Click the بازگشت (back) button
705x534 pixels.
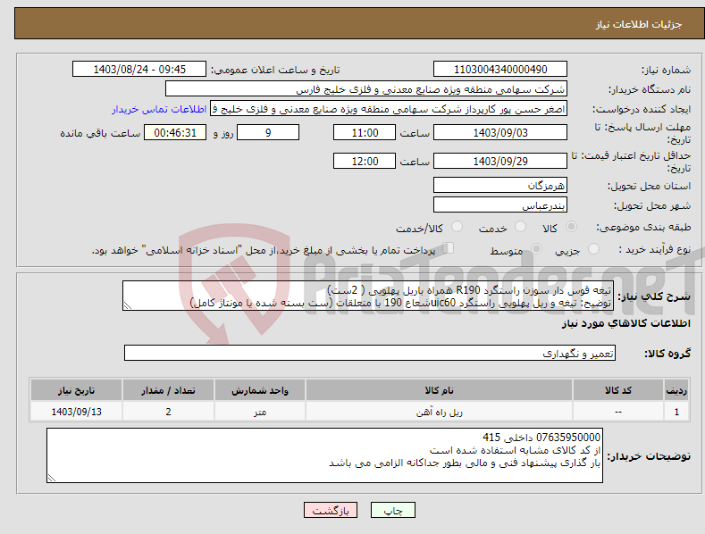click(331, 510)
